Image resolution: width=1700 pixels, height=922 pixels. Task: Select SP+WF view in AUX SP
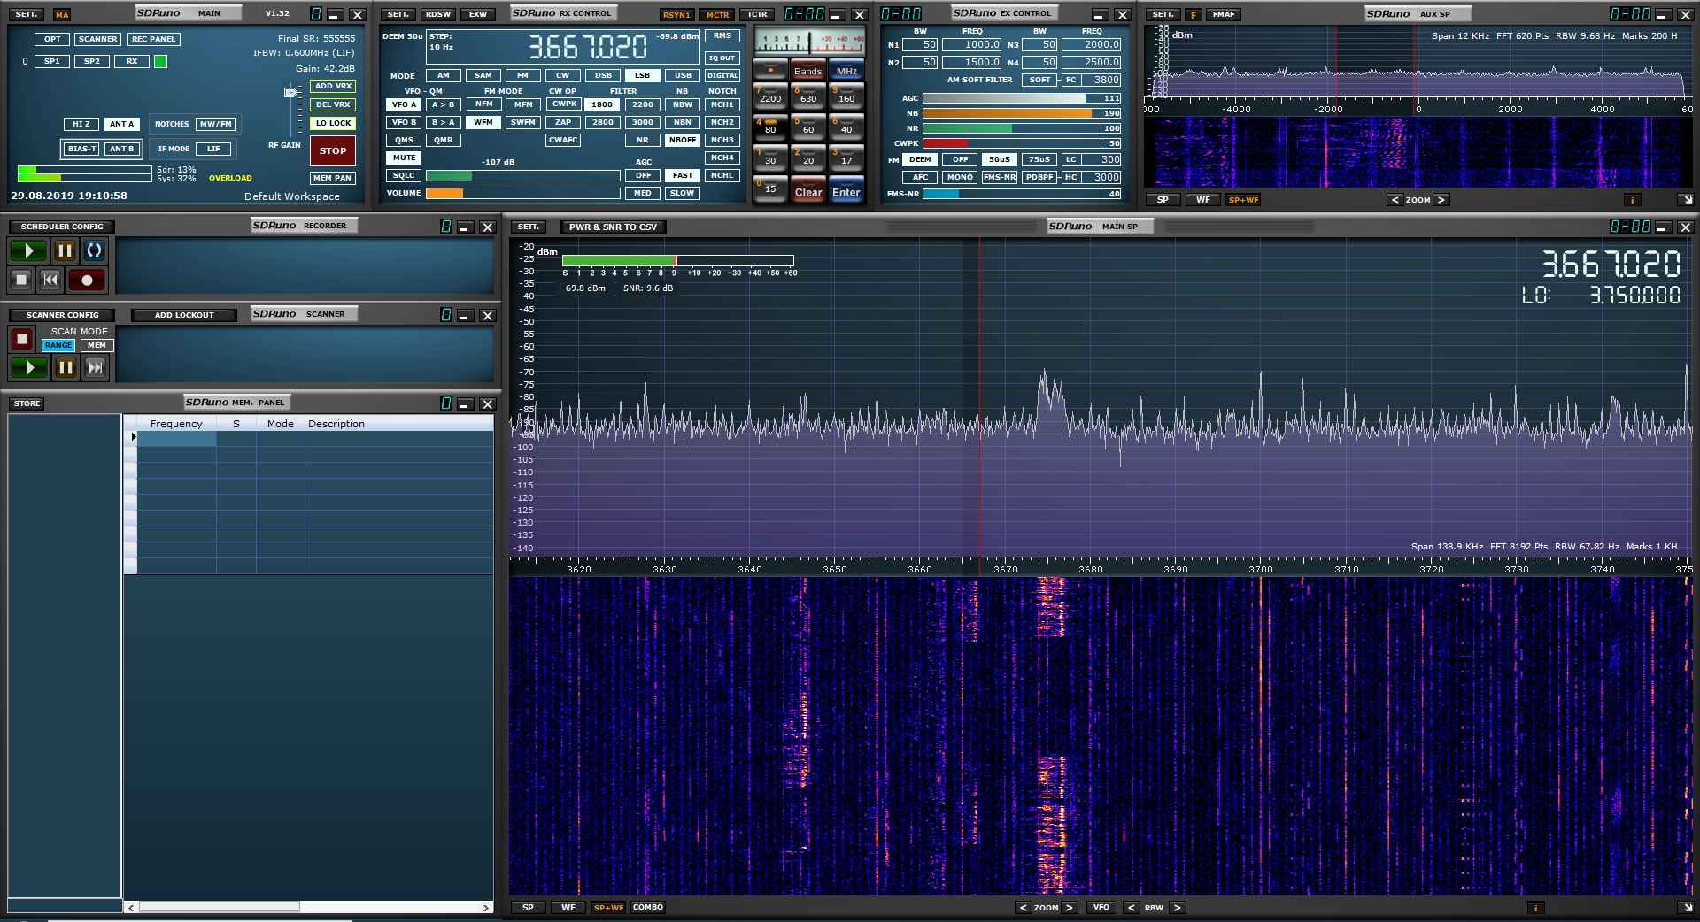pos(1243,200)
